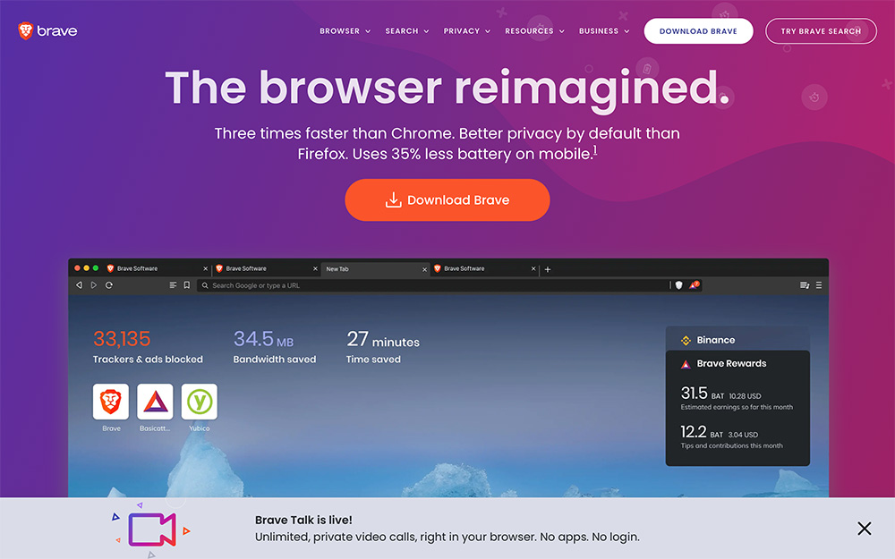Expand the Browser navigation dropdown
Image resolution: width=895 pixels, height=559 pixels.
[345, 30]
